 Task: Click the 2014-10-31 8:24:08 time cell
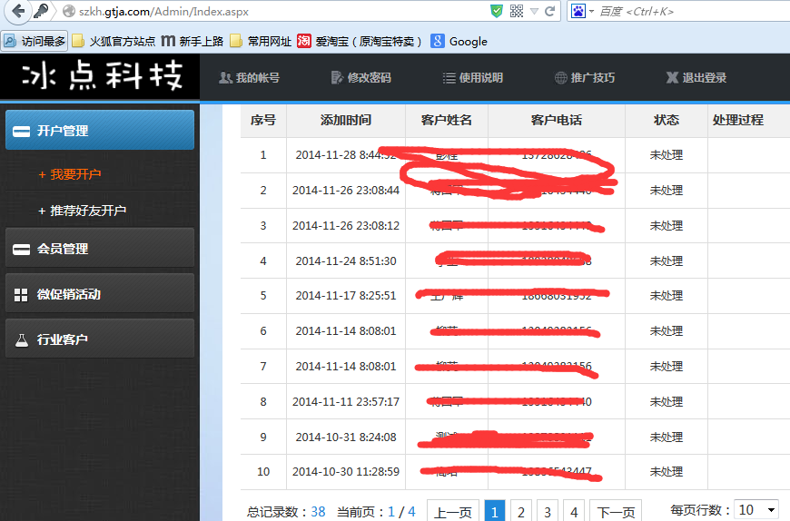click(x=346, y=437)
